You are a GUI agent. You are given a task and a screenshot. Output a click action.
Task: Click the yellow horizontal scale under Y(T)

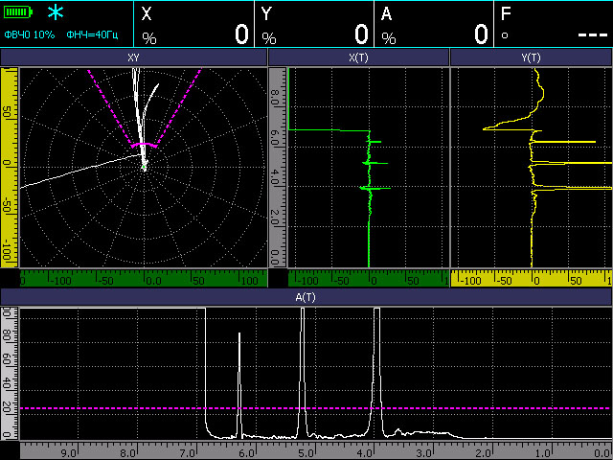[531, 279]
